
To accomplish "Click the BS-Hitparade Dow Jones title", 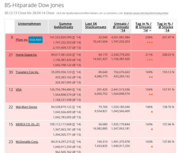I will coord(34,5).
